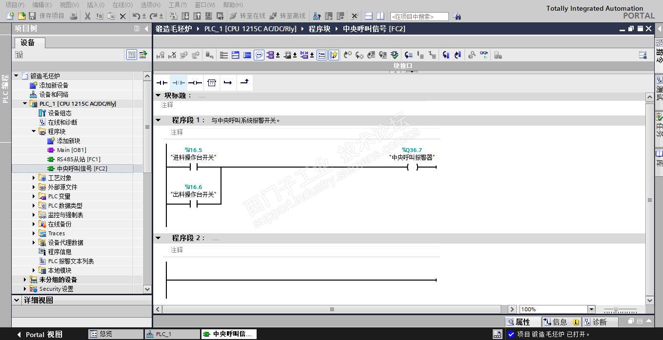Screen dimensions: 663x340
Task: Click the download to device icon
Action: click(185, 16)
